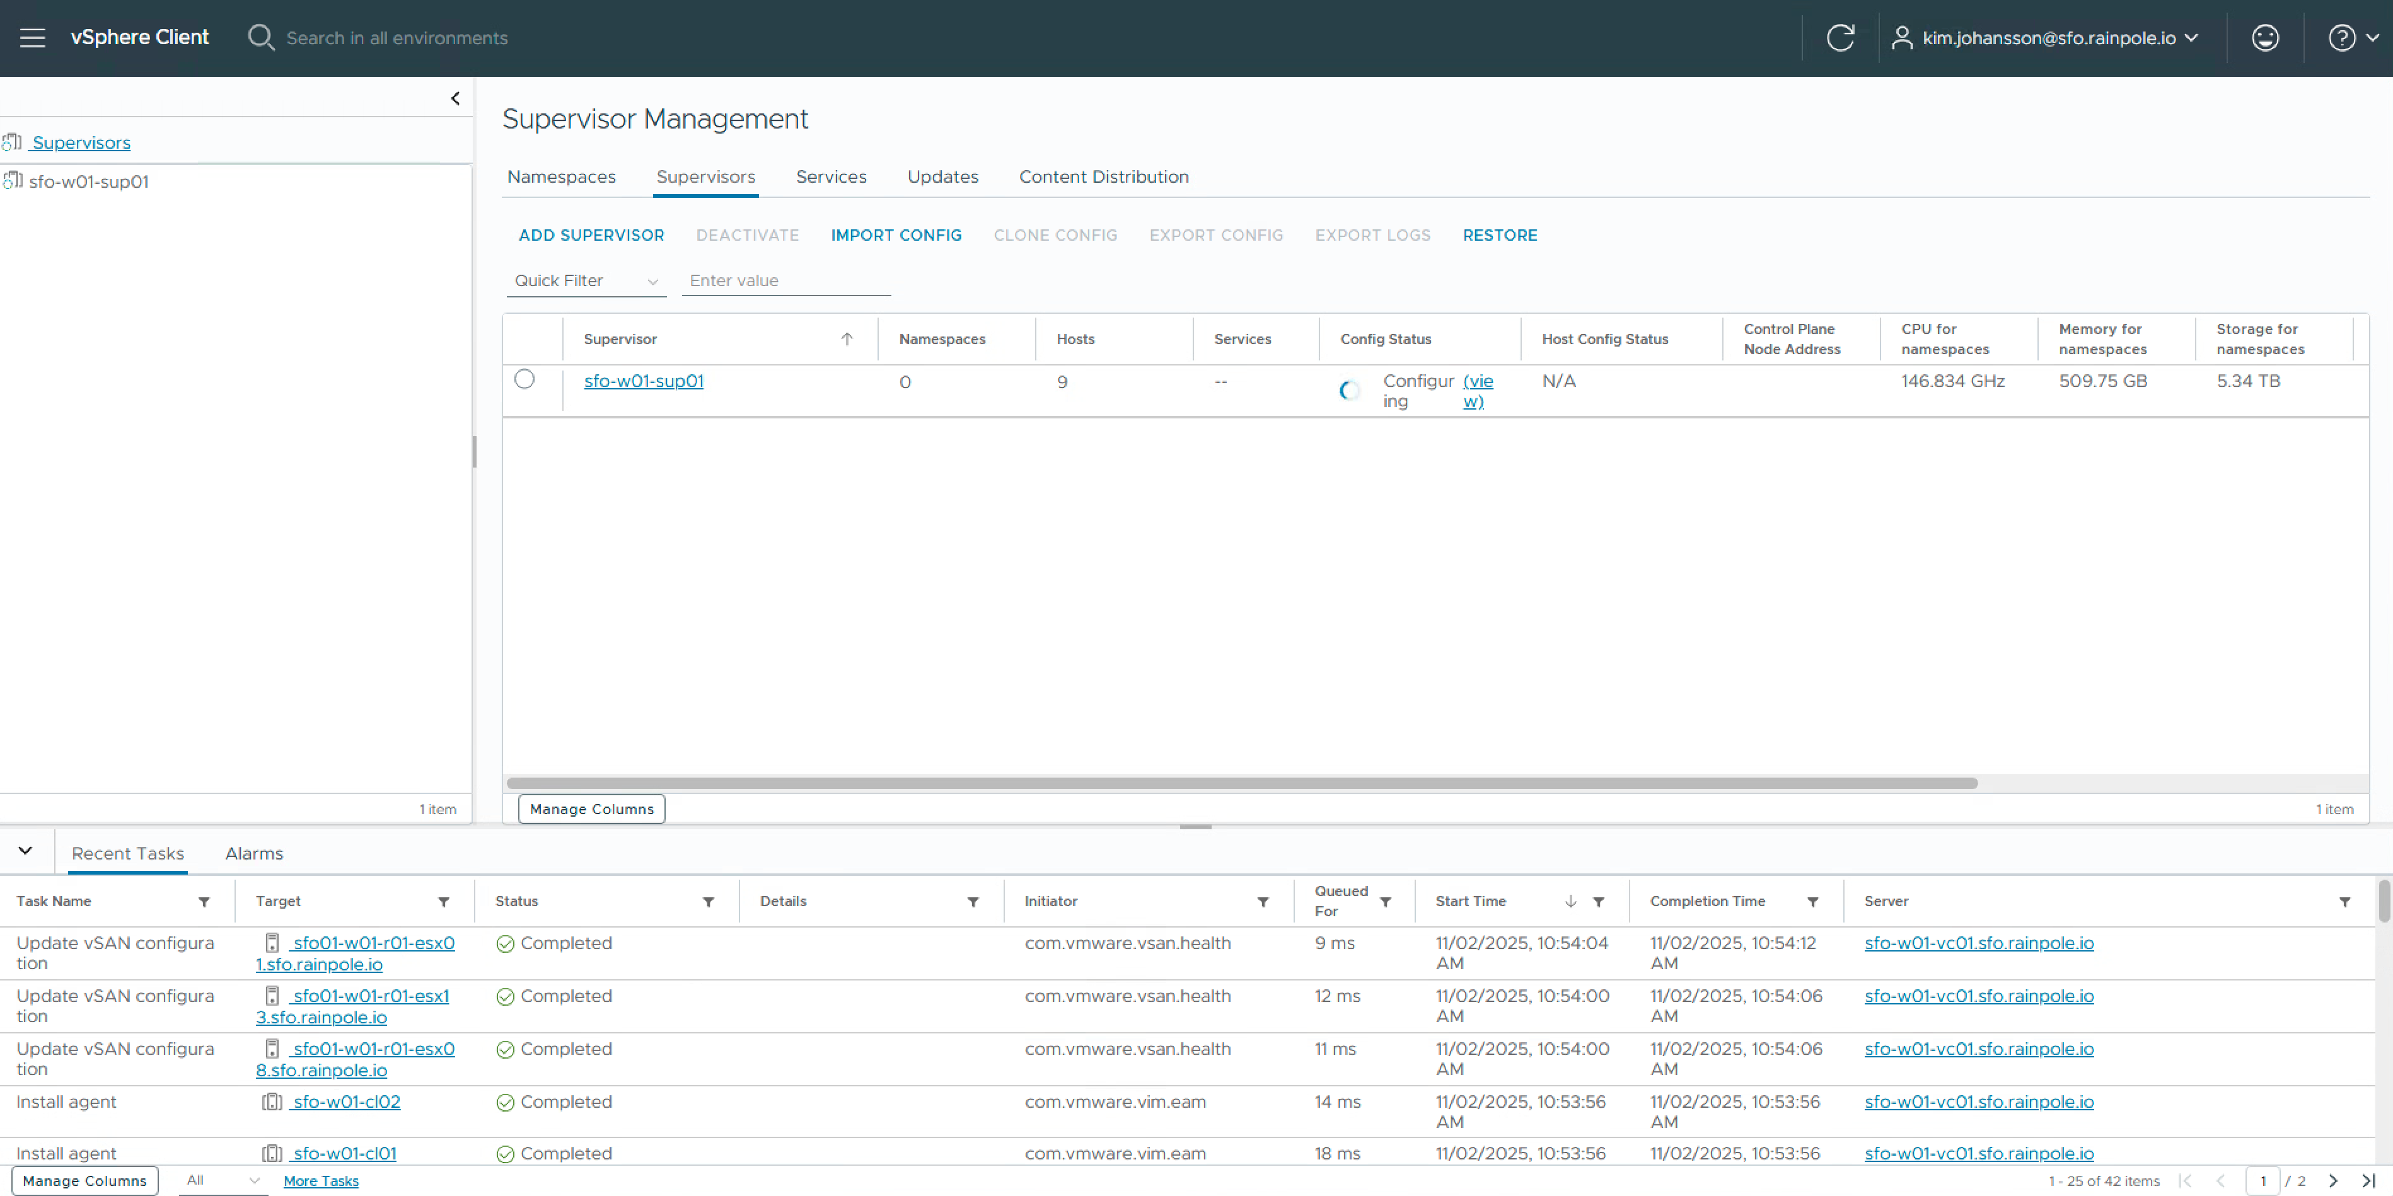Filter the Initiator column in tasks
This screenshot has height=1196, width=2393.
pyautogui.click(x=1263, y=902)
